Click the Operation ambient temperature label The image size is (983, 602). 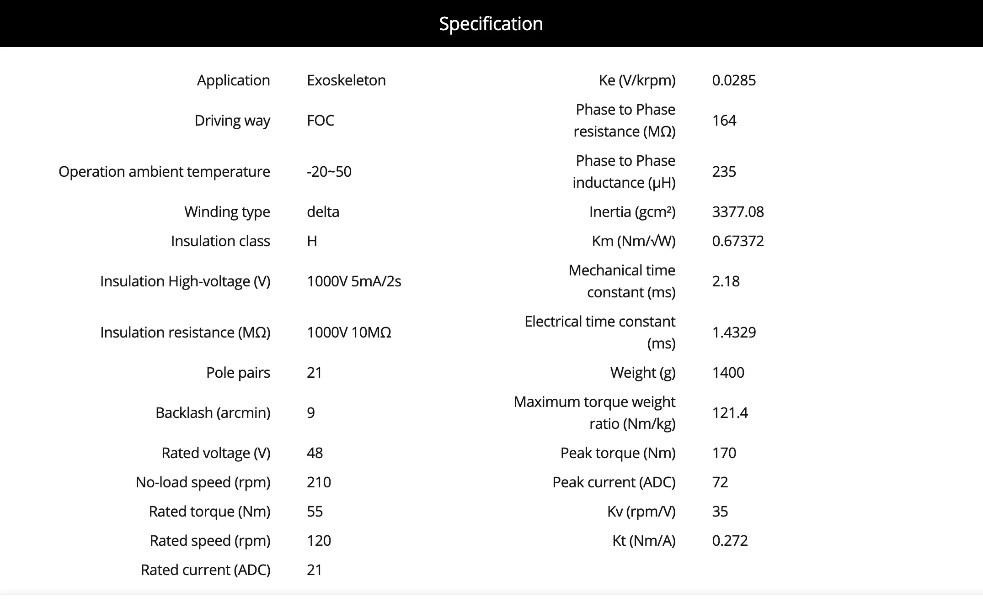(x=164, y=172)
